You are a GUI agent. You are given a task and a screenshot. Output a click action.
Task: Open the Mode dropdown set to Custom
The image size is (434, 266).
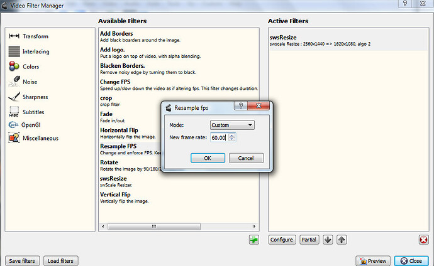click(232, 125)
